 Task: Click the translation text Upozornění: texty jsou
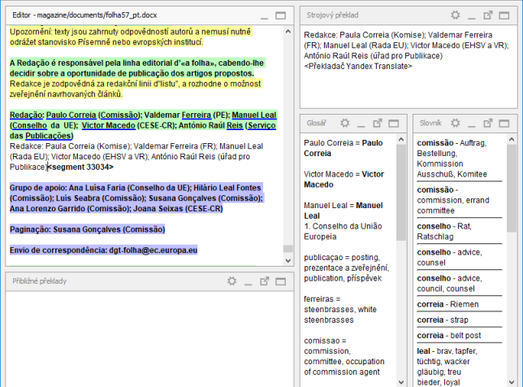[131, 37]
